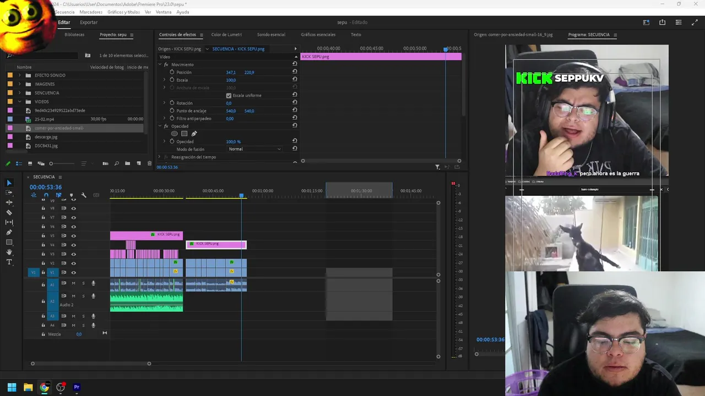The image size is (705, 396).
Task: Open timeline display settings wrench
Action: (x=84, y=195)
